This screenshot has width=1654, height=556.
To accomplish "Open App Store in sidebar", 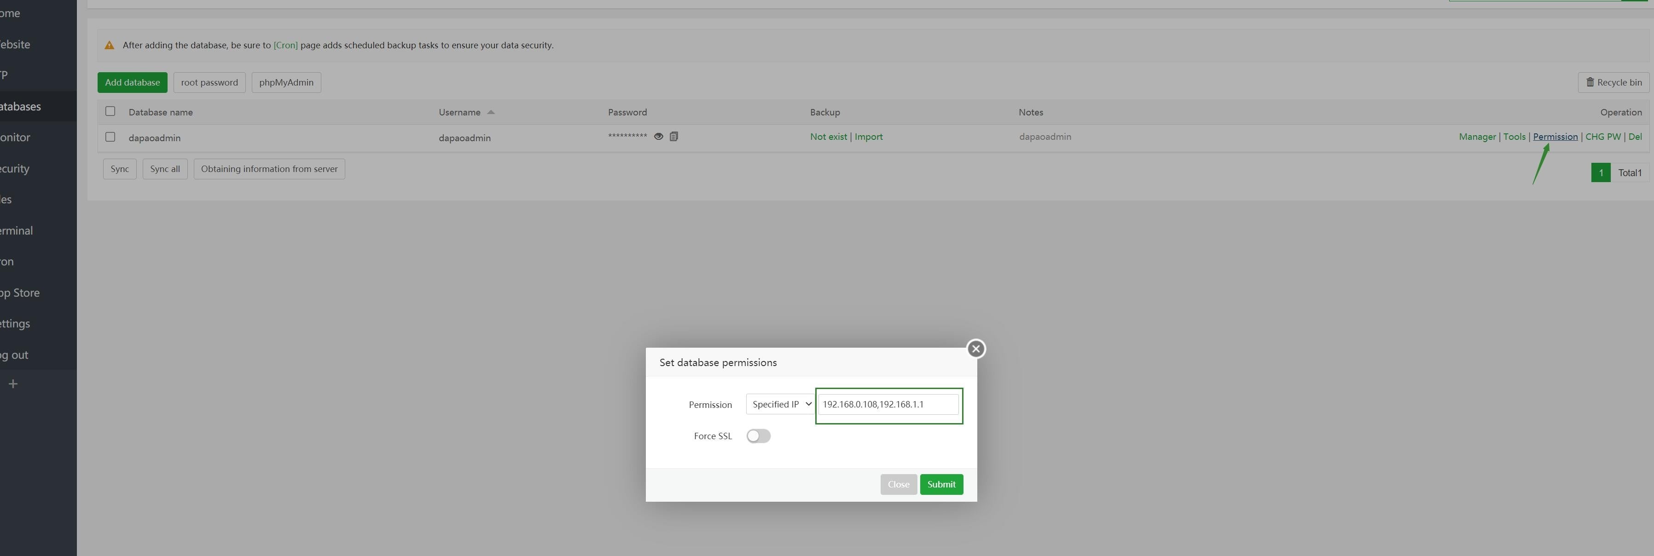I will click(21, 292).
